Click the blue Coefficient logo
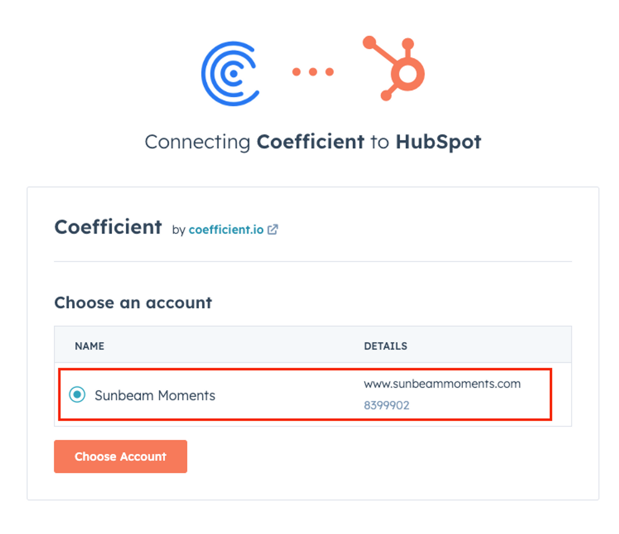The height and width of the screenshot is (534, 619). pyautogui.click(x=230, y=74)
